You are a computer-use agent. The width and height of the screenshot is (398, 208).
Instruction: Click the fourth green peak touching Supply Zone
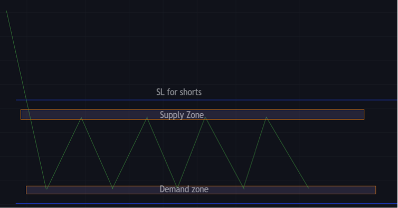pos(266,117)
